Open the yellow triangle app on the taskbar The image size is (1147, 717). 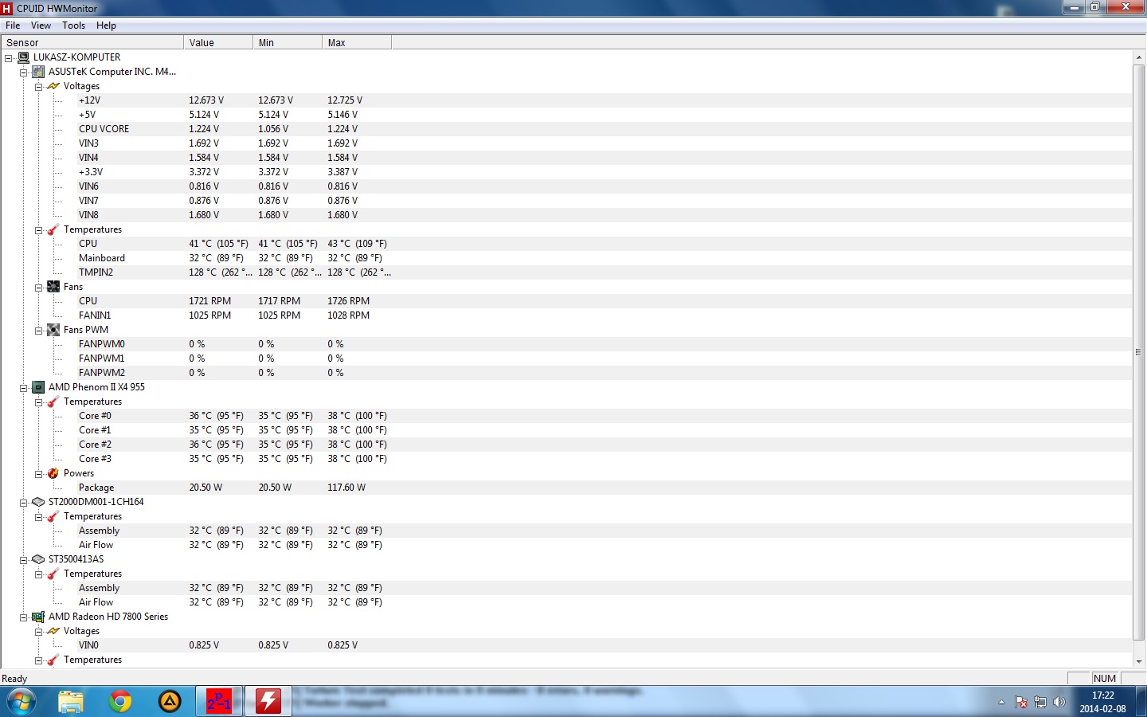pyautogui.click(x=170, y=702)
